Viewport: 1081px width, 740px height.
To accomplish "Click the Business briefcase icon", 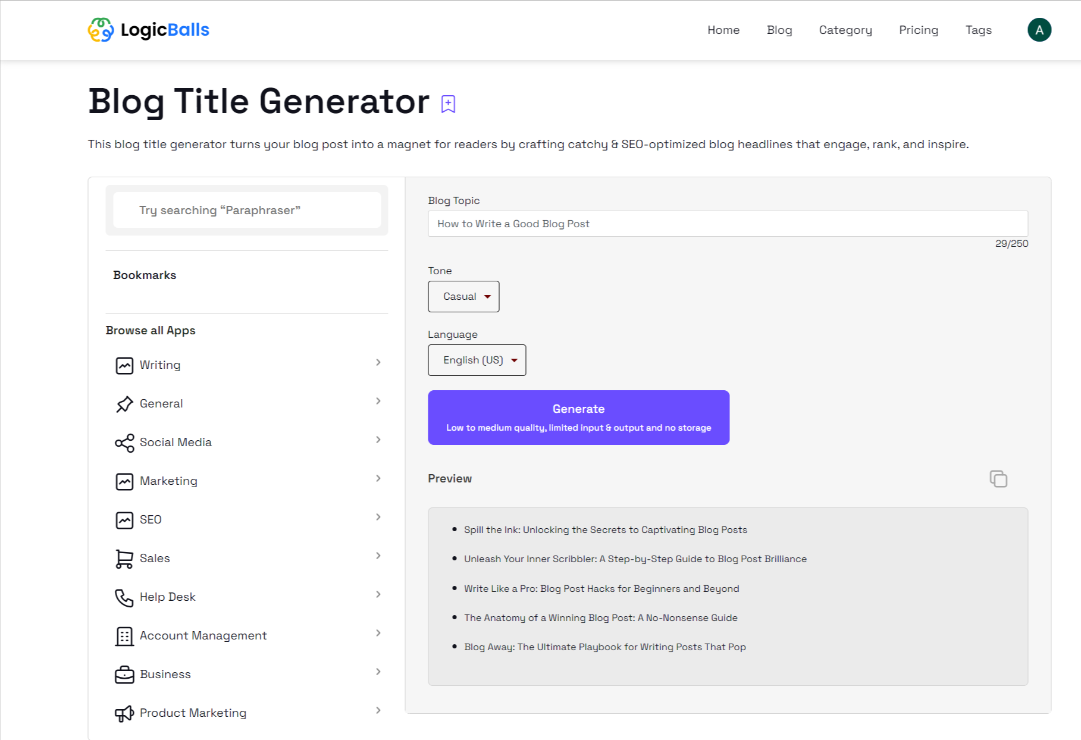I will 124,675.
